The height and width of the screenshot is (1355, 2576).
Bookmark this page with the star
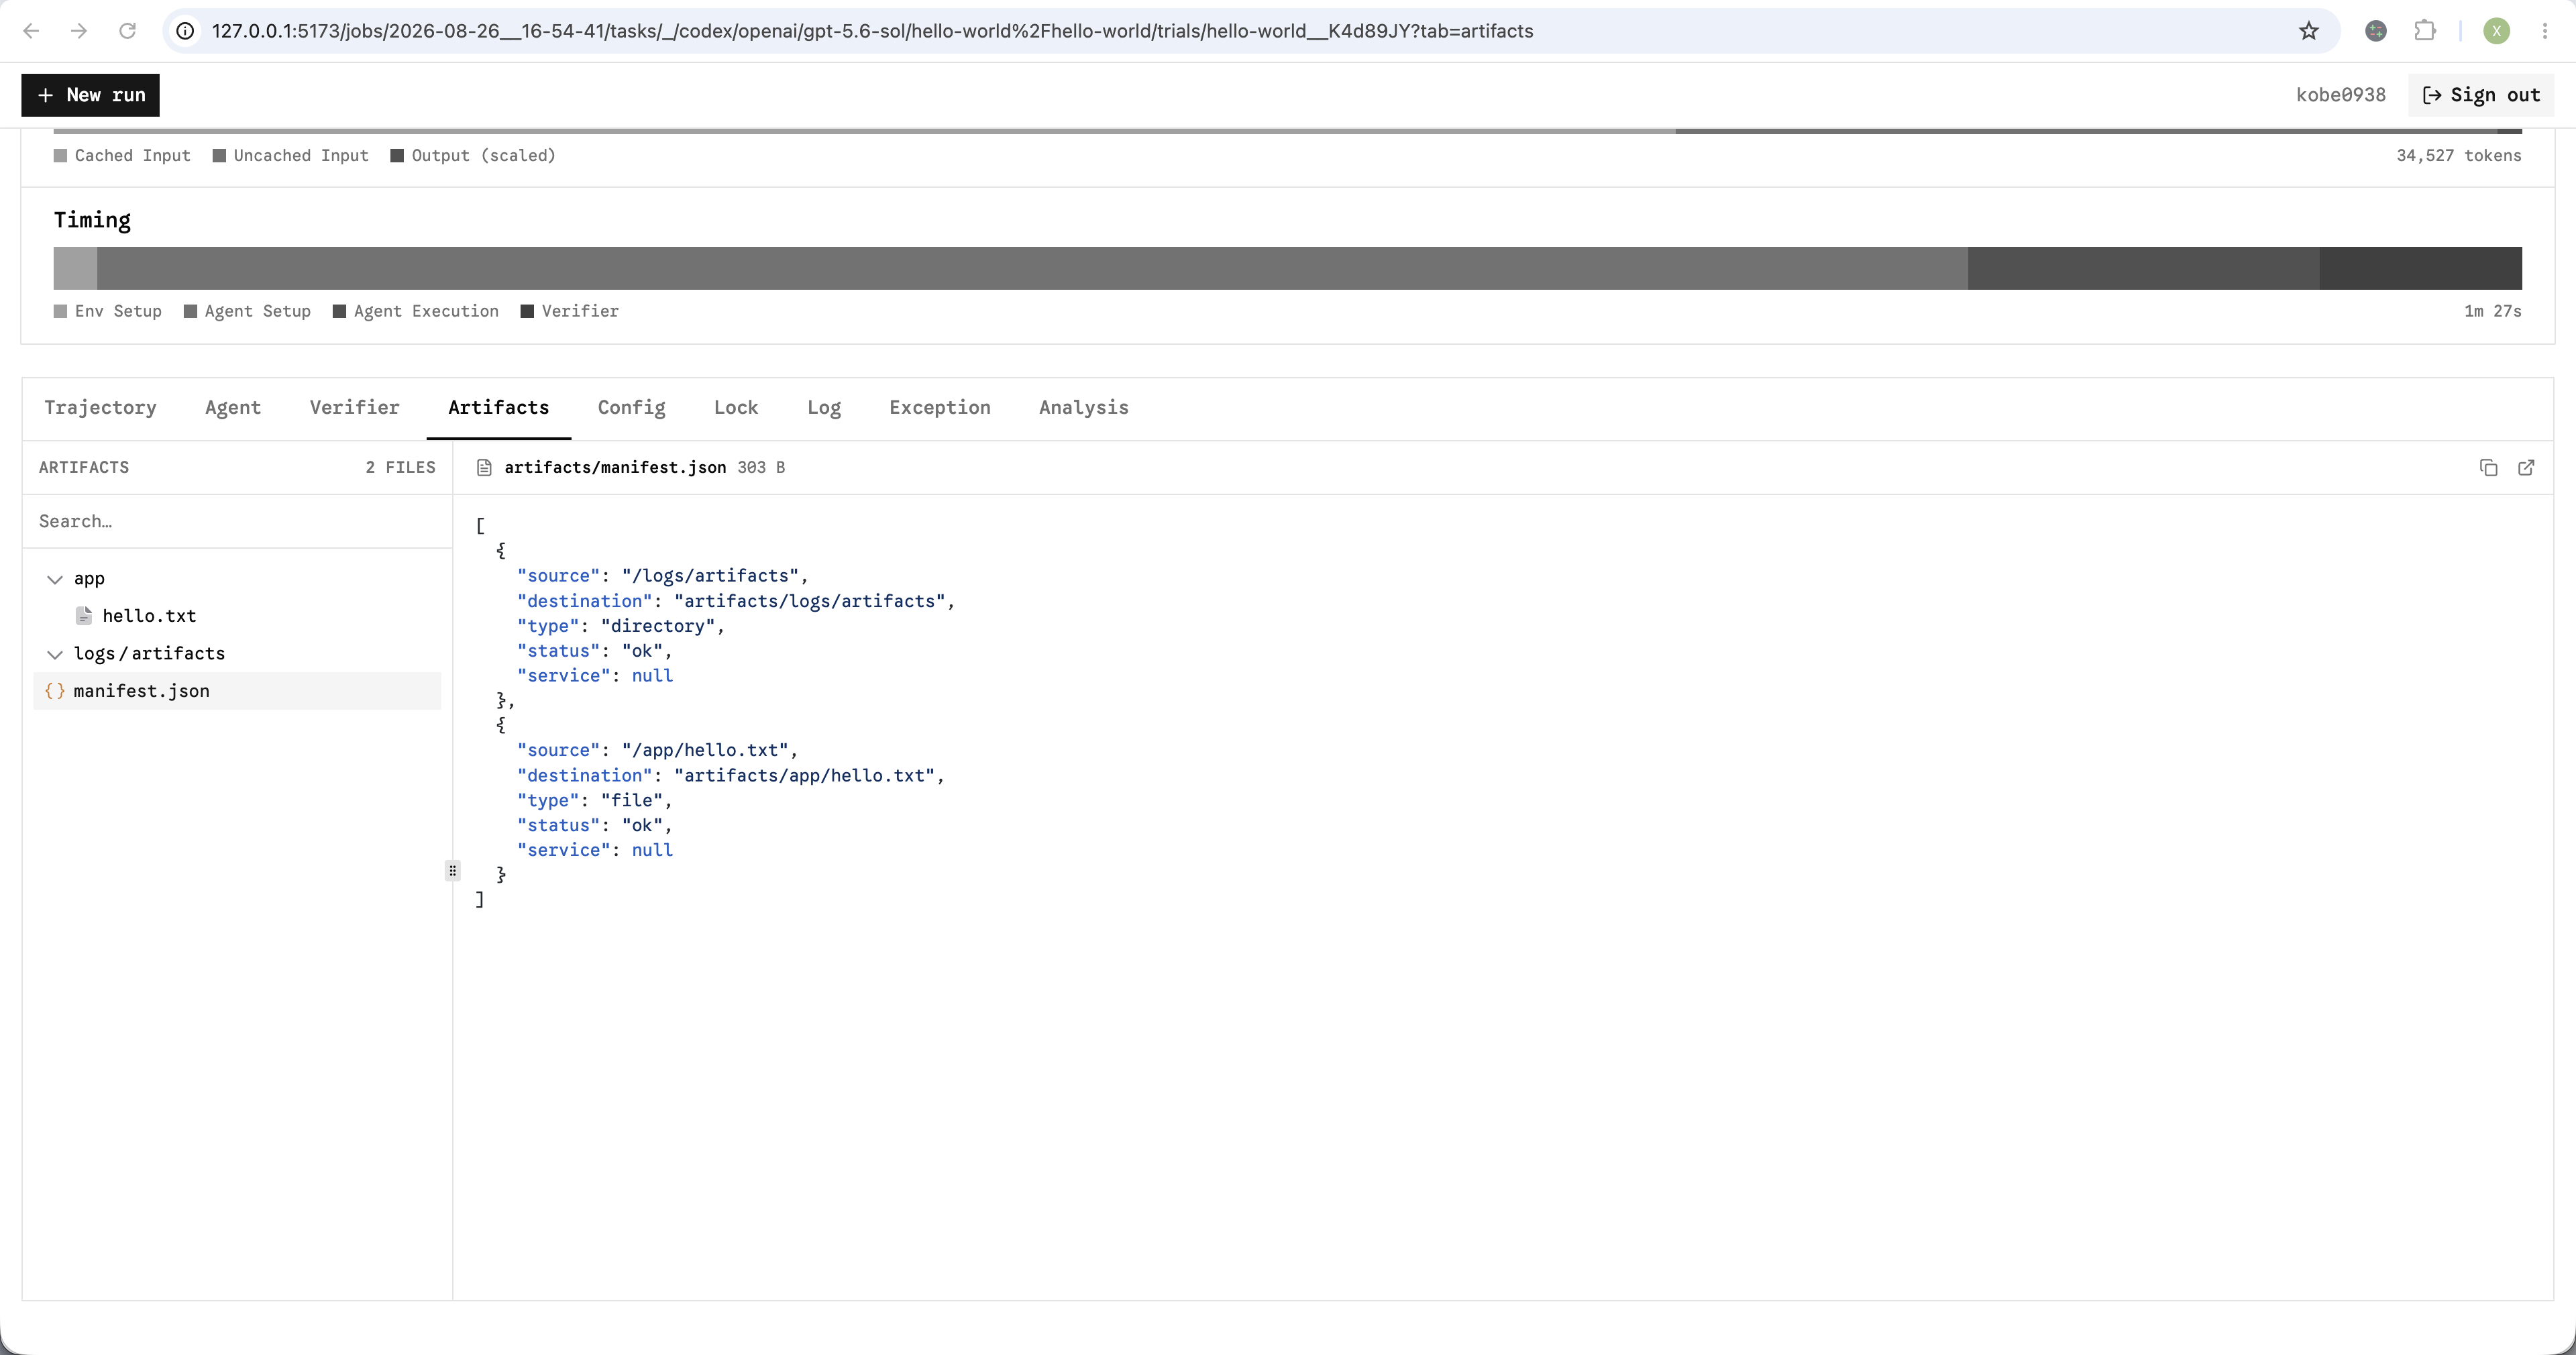pos(2309,31)
